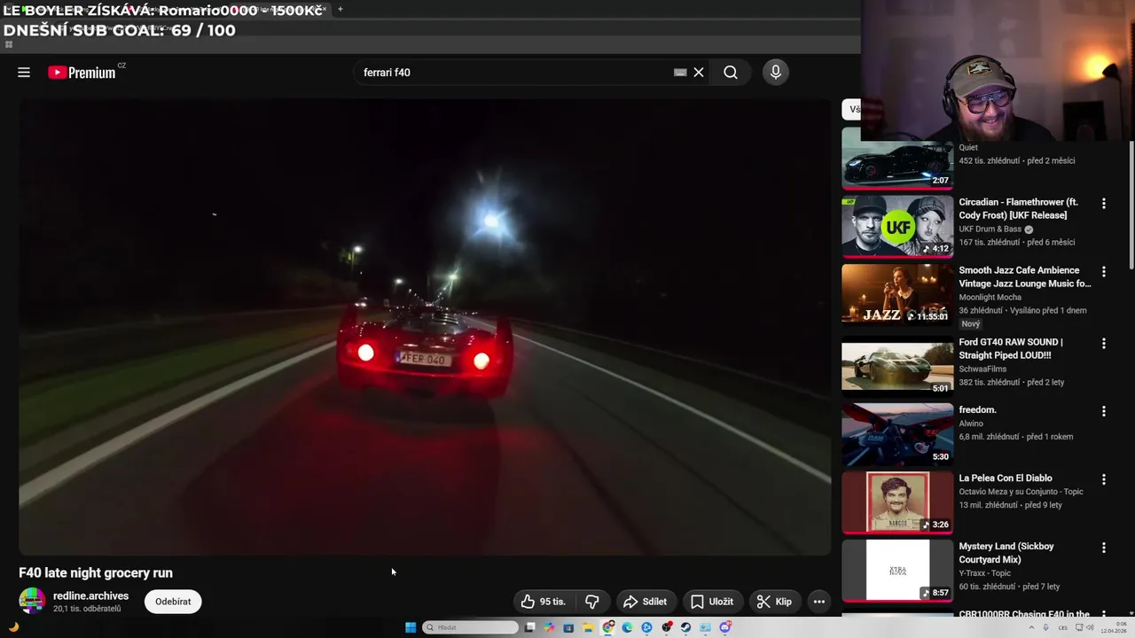Clear the search text with the X icon
This screenshot has width=1135, height=638.
(699, 73)
